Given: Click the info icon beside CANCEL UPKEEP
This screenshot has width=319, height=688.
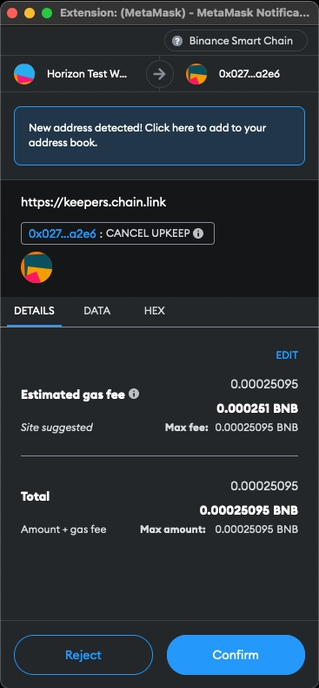Looking at the screenshot, I should pyautogui.click(x=198, y=233).
